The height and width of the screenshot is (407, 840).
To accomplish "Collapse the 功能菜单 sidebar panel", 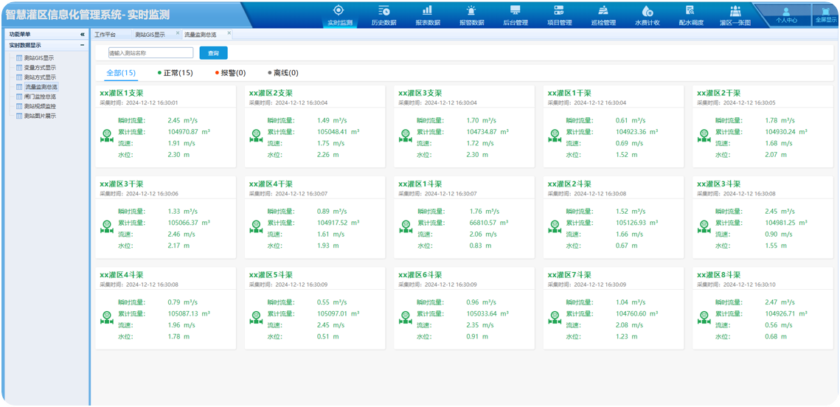I will coord(82,35).
